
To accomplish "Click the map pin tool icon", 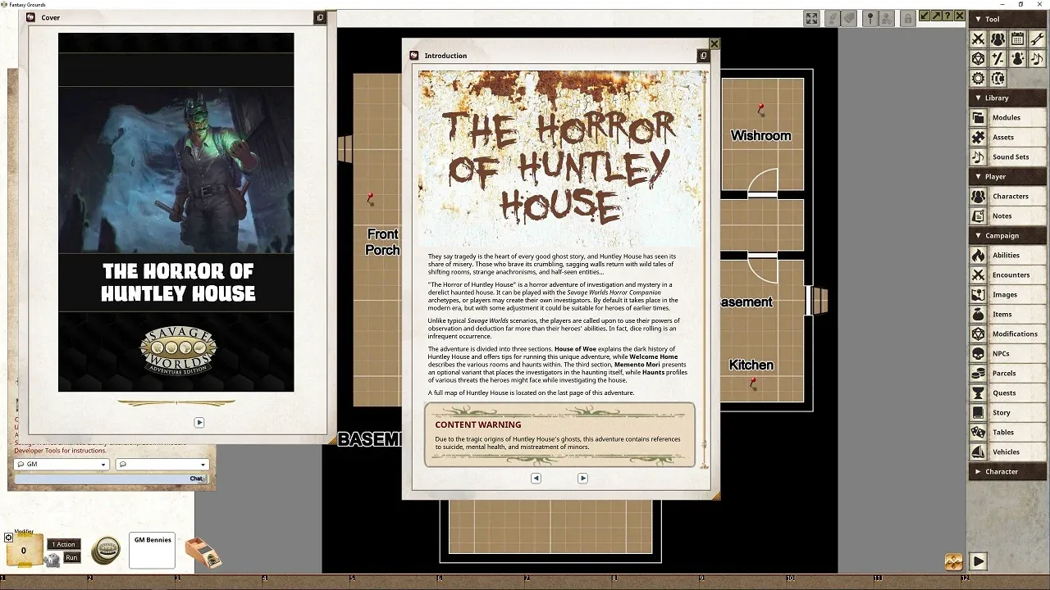I will (x=870, y=18).
